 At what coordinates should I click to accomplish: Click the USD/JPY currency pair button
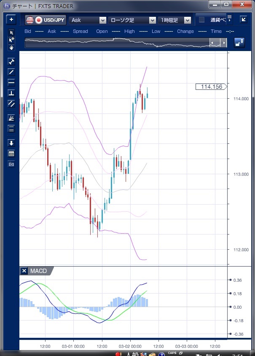pos(46,20)
